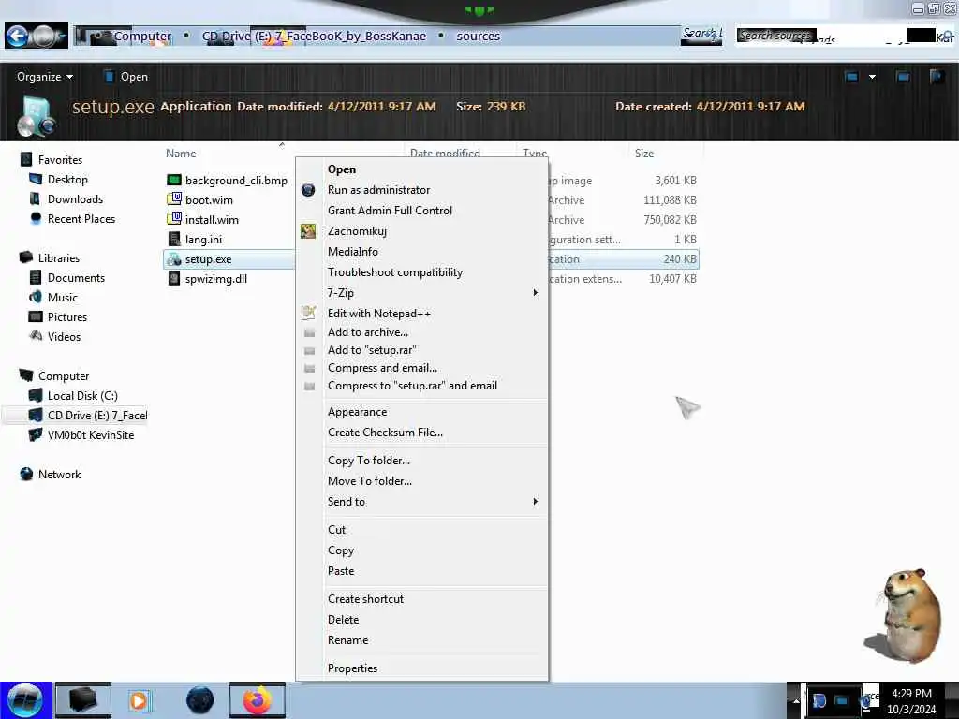
Task: Sort by the Size column header
Action: point(644,154)
